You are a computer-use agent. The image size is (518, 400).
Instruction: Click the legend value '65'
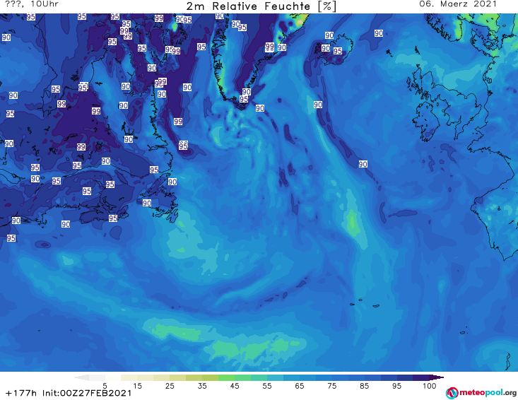click(300, 386)
